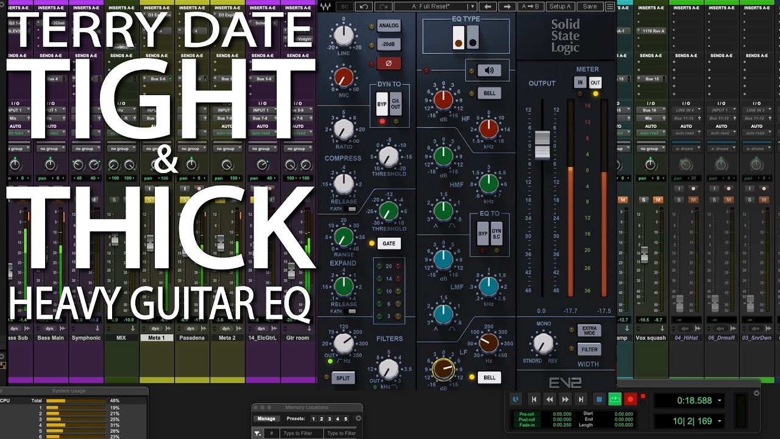
Task: Click the speaker EQ solo button
Action: [x=489, y=70]
